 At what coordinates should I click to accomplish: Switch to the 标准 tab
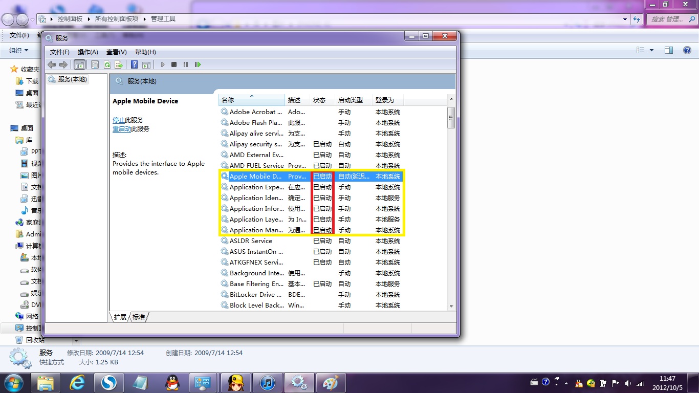(x=139, y=317)
